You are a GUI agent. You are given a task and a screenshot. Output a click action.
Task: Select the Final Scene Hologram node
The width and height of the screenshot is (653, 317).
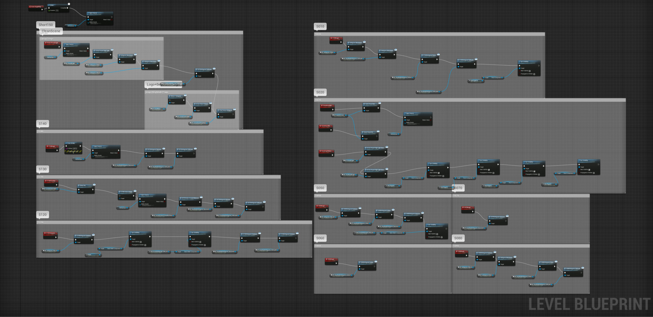click(x=226, y=113)
